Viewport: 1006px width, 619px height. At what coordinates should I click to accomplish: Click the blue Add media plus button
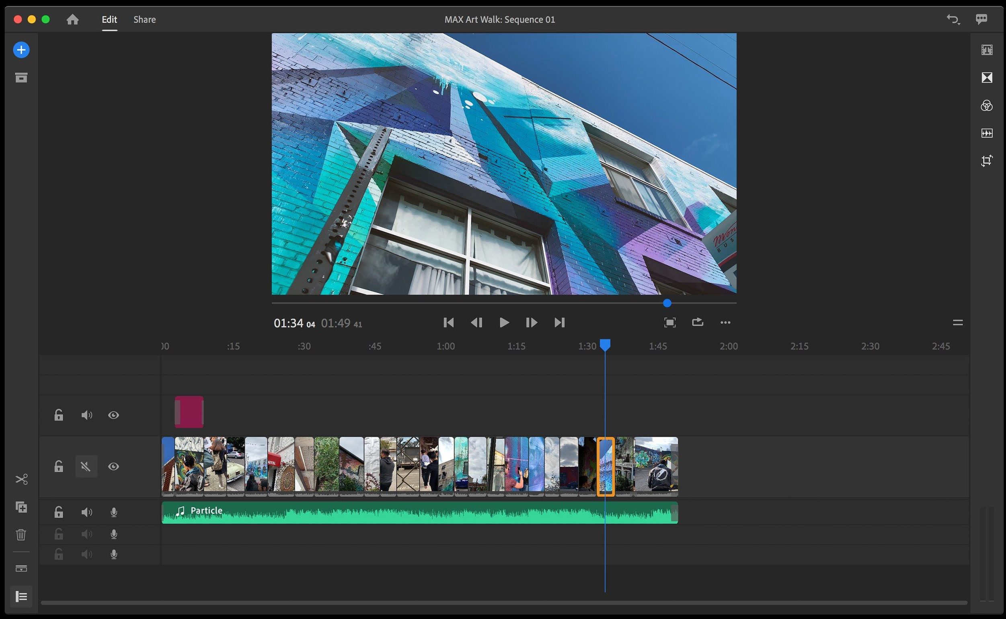(21, 50)
